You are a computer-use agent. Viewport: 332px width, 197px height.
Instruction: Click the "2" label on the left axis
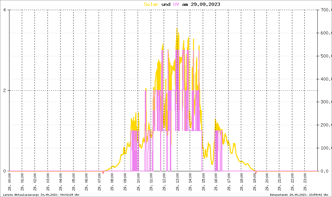[x=5, y=90]
